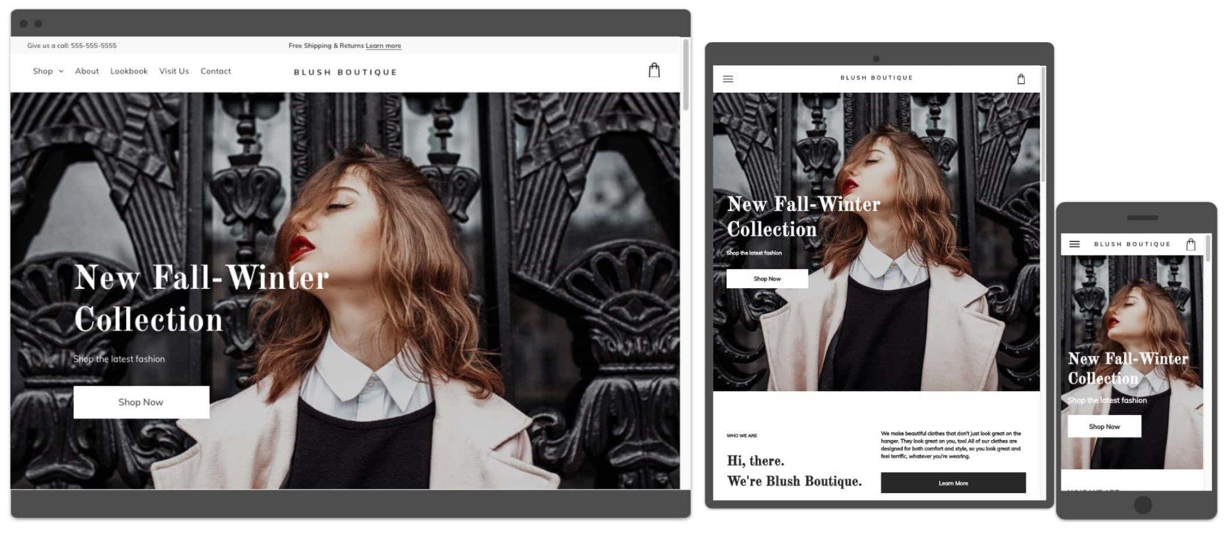Click "Shop the latest fashion" text in phone view
This screenshot has height=536, width=1230.
coord(1107,400)
